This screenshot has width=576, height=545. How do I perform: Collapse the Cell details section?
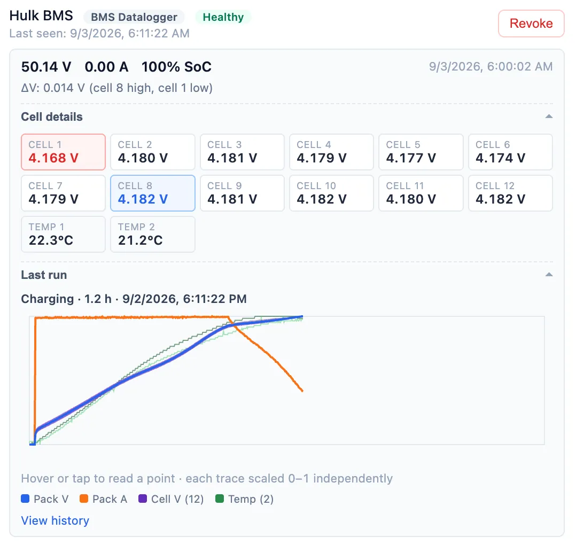(549, 116)
